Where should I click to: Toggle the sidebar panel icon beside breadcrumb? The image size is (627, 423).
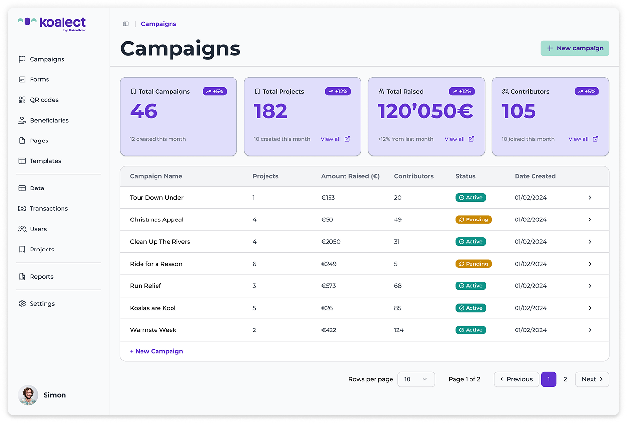point(126,24)
